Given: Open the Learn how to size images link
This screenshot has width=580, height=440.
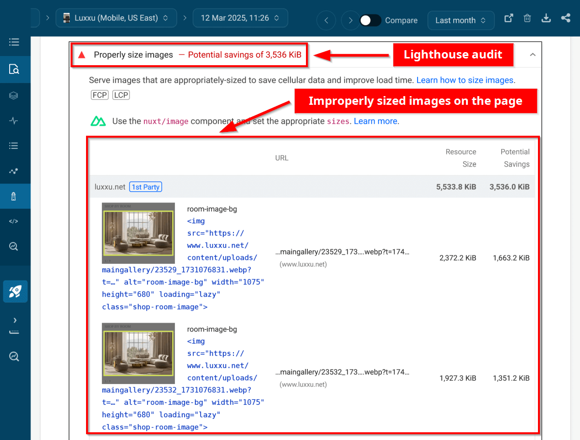Looking at the screenshot, I should [x=464, y=80].
